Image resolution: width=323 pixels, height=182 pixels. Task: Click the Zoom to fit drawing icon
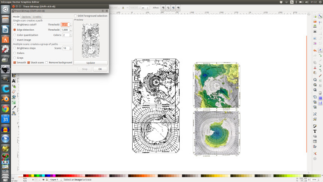point(315,85)
